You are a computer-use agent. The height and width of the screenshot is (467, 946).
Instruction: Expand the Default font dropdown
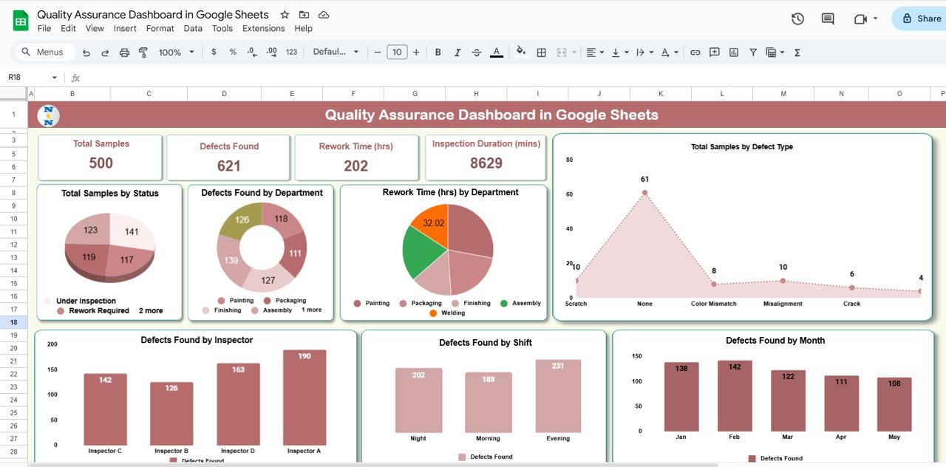point(336,52)
